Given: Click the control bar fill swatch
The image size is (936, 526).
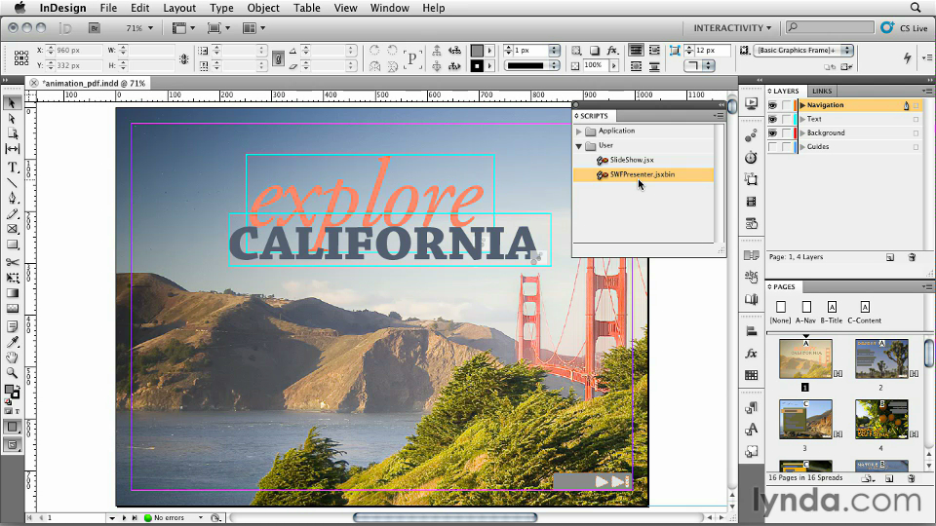Looking at the screenshot, I should click(477, 51).
